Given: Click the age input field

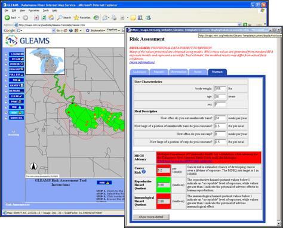Looking at the screenshot, I should (x=220, y=97).
